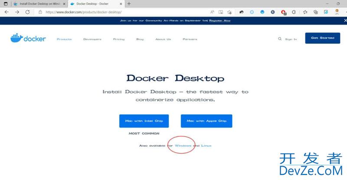Open the new tab plus button
Screen dimensions: 347x180
click(x=129, y=3)
